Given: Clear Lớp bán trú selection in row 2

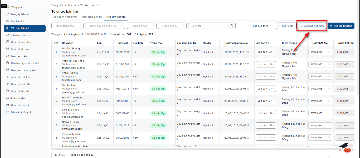Looking at the screenshot, I should (271, 64).
